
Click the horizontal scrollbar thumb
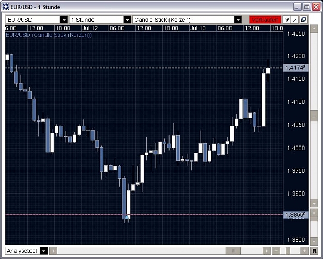pyautogui.click(x=233, y=251)
